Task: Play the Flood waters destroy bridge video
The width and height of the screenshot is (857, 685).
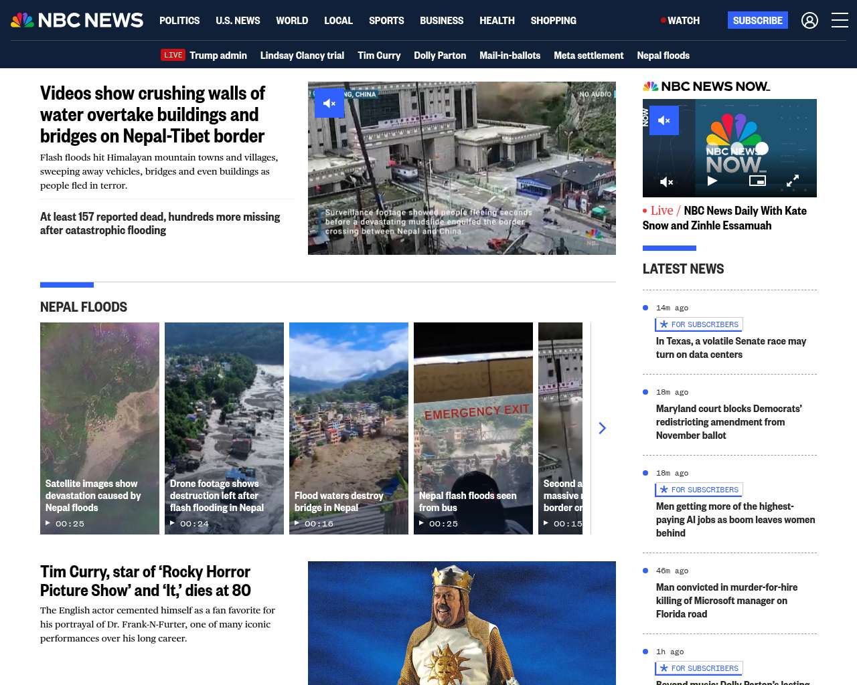Action: [349, 428]
